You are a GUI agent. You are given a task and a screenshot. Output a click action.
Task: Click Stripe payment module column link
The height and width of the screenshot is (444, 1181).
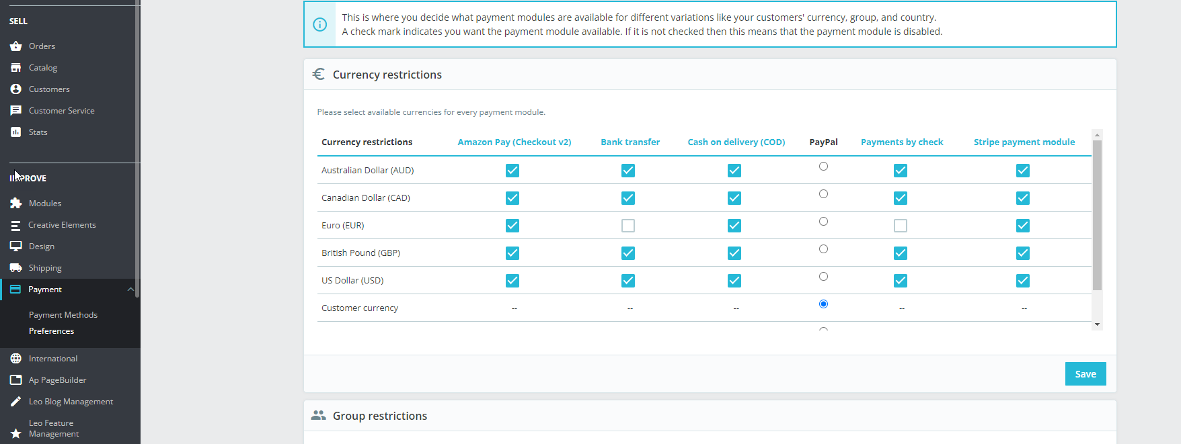tap(1024, 142)
